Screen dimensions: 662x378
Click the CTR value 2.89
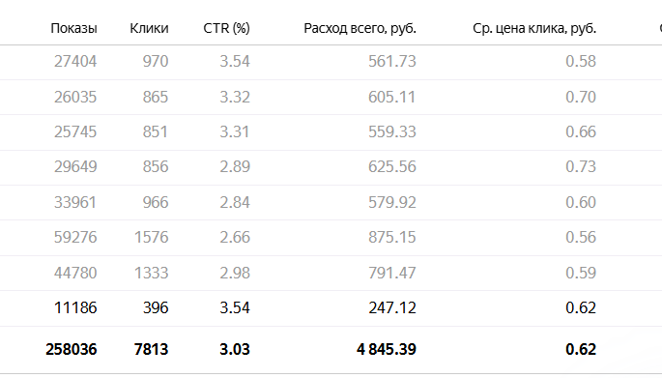(x=235, y=167)
